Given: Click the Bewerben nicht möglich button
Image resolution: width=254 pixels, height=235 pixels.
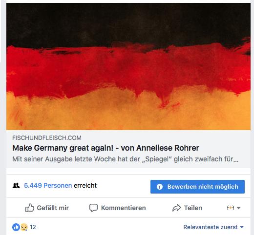Looking at the screenshot, I should point(197,187).
